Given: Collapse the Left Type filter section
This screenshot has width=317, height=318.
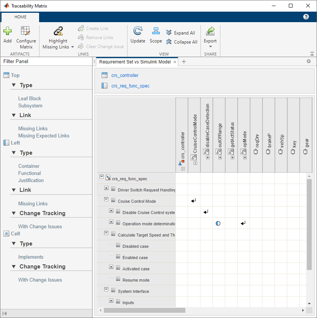Looking at the screenshot, I should [14, 153].
